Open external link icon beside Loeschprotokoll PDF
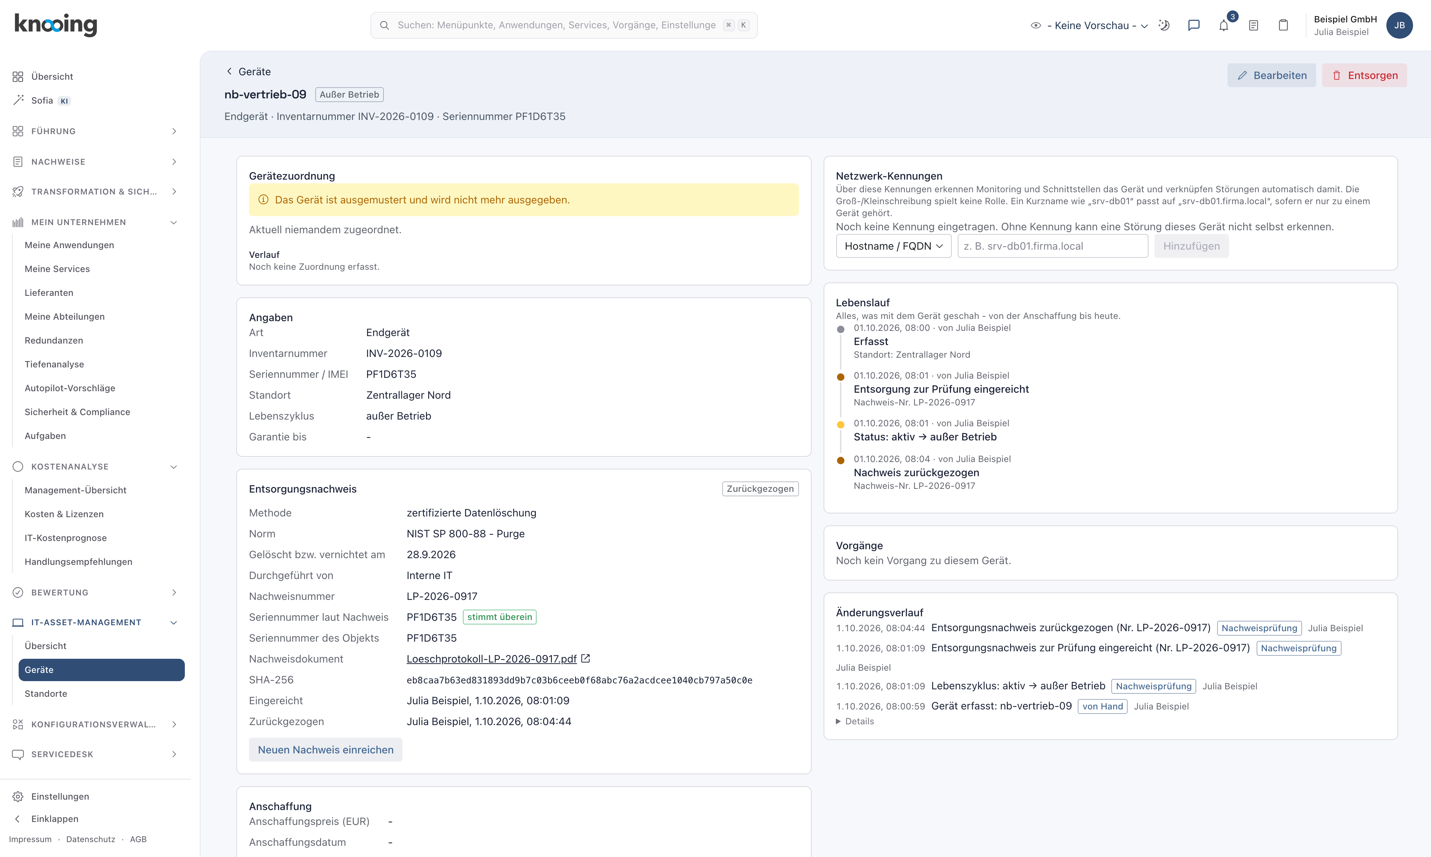The image size is (1431, 857). tap(585, 658)
